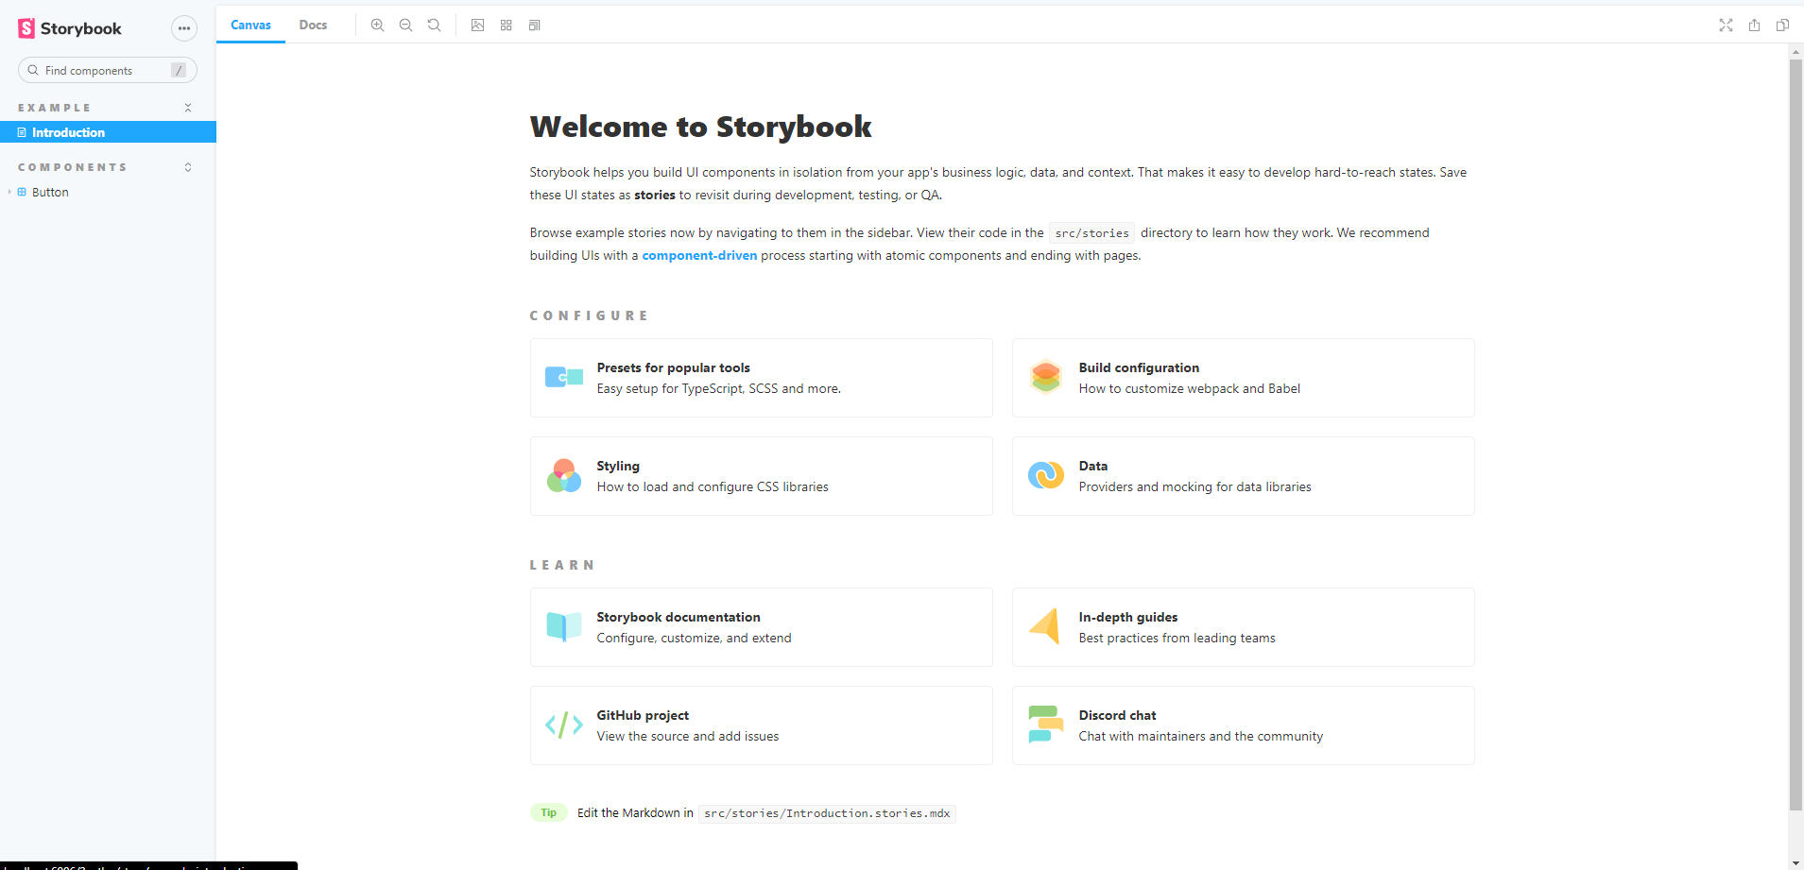Toggle the Components section expansion
This screenshot has height=870, width=1804.
[x=188, y=167]
